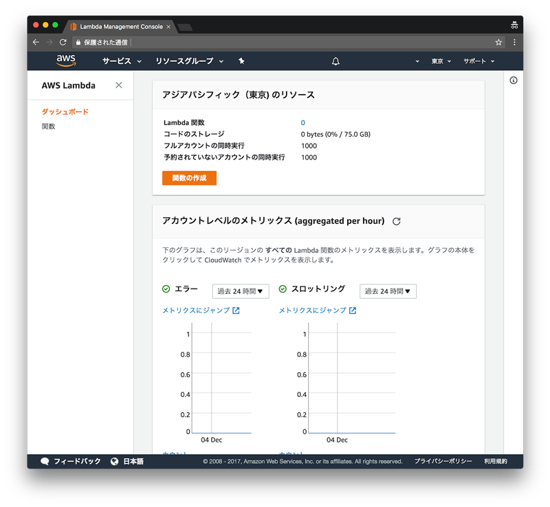Screen dimensions: 550x507
Task: Select 関数 in the sidebar
Action: (48, 126)
